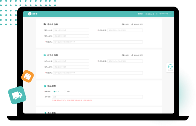Select the 文件 item type radio button
The height and width of the screenshot is (126, 196).
[55, 92]
